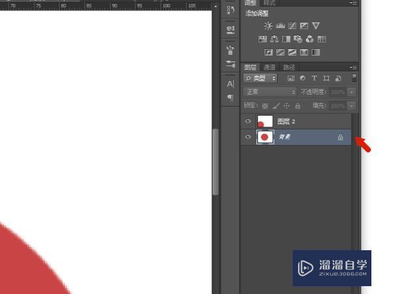Click the 填充 fill label
393x294 pixels.
(x=320, y=105)
